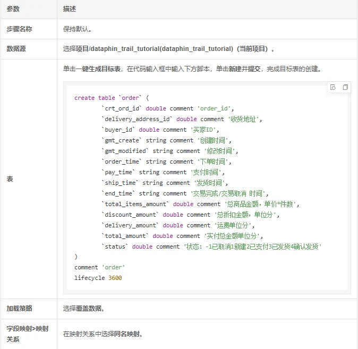Click the '保持默认。' description text
This screenshot has height=349, width=358.
pyautogui.click(x=78, y=29)
